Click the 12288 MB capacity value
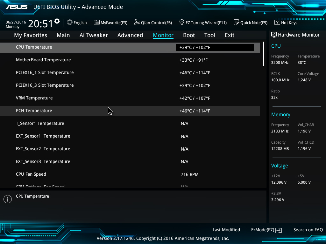 280,149
